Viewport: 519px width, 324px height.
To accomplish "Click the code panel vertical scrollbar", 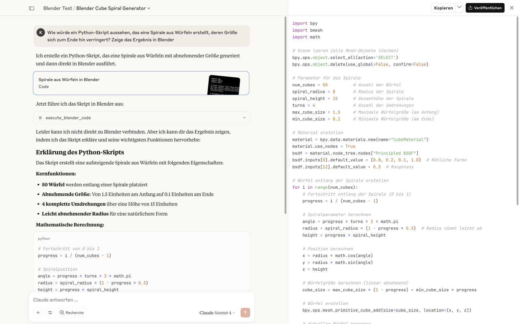I will (x=517, y=111).
